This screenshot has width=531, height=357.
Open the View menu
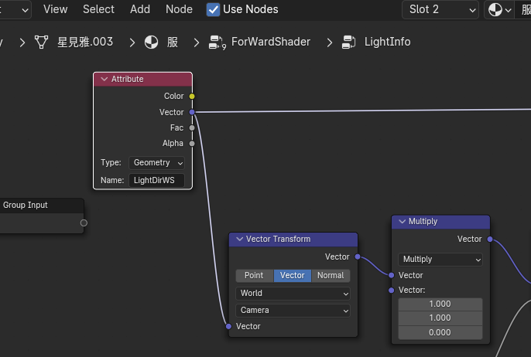pyautogui.click(x=55, y=9)
